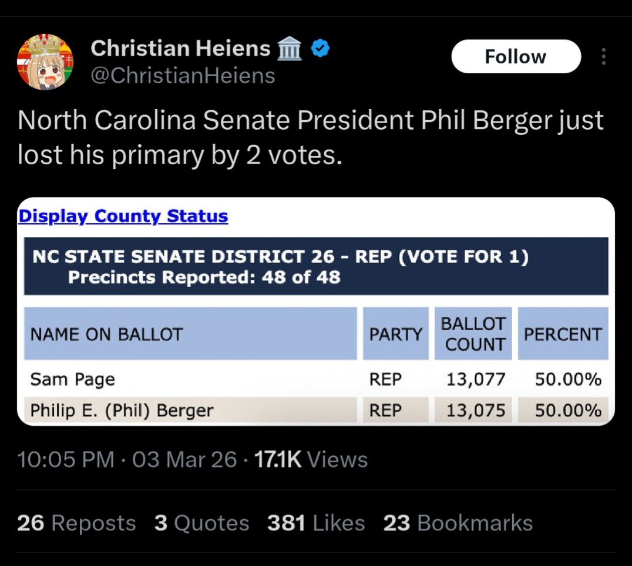Show the 26 Reposts list
Viewport: 632px width, 566px height.
click(x=76, y=523)
